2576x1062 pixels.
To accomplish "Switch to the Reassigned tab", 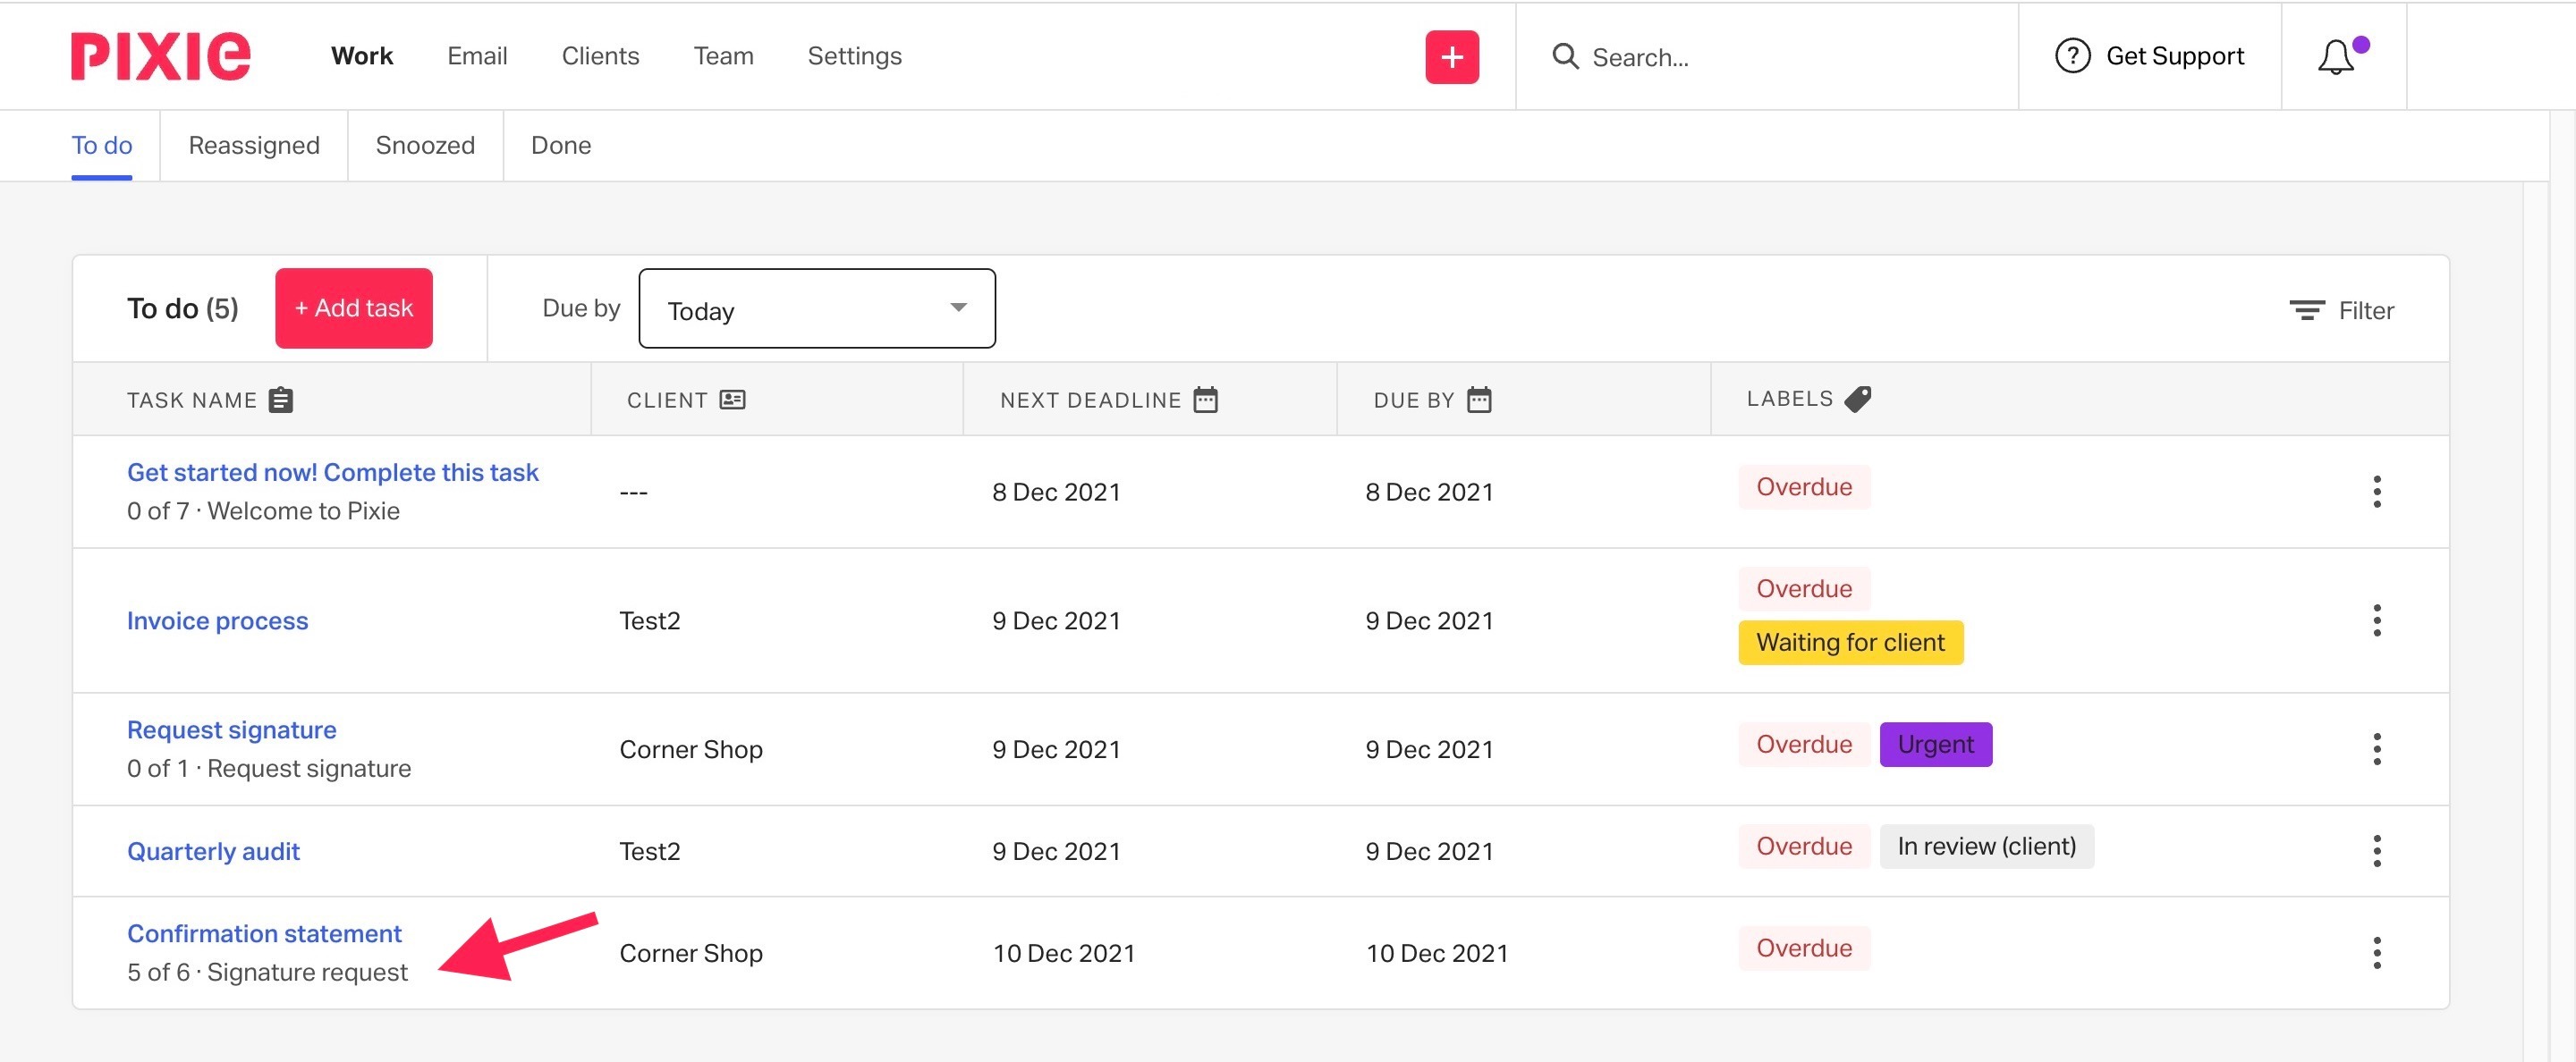I will coord(254,146).
